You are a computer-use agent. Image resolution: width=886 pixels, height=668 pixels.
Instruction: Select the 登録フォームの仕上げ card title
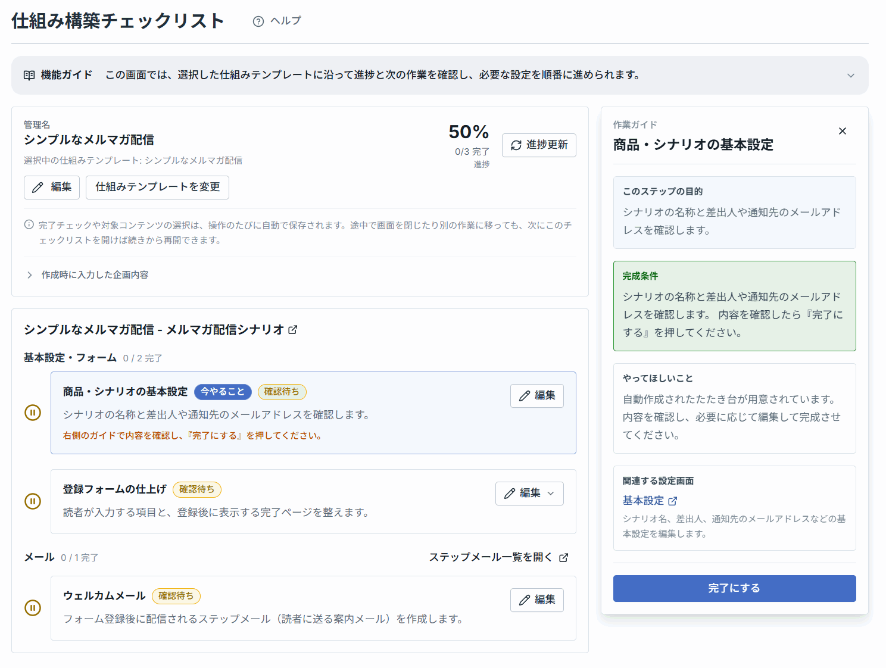(115, 489)
